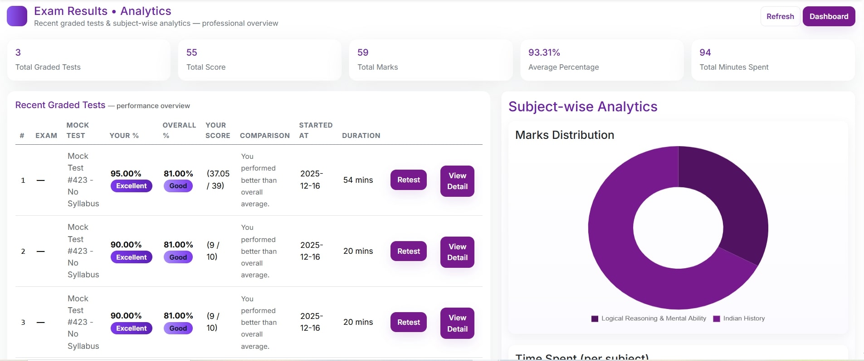
Task: Click the DURATION column header
Action: tap(361, 135)
